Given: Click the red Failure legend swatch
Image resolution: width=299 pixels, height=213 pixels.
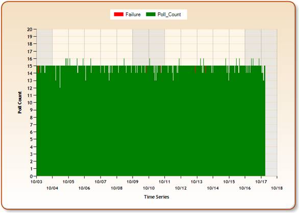Looking at the screenshot, I should 118,14.
